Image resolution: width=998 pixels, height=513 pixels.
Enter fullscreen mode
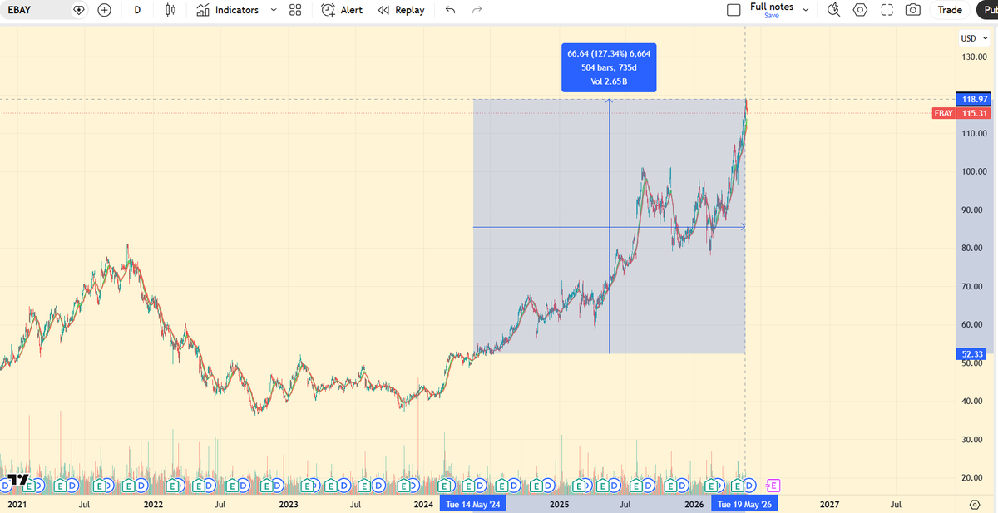tap(887, 10)
